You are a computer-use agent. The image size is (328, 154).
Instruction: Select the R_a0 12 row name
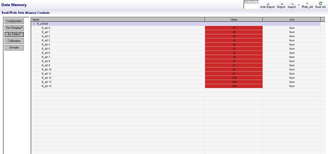coord(46,78)
